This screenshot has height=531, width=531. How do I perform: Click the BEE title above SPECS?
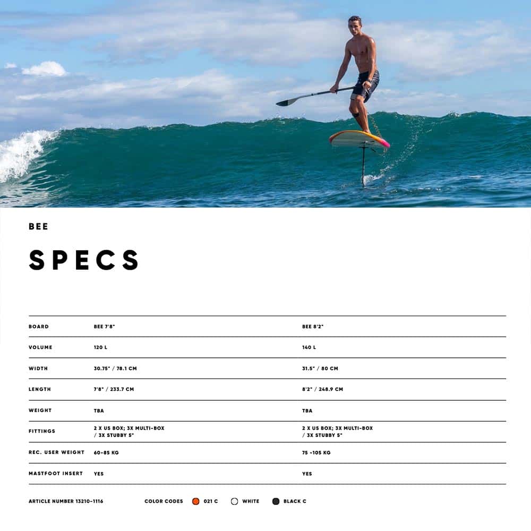pyautogui.click(x=38, y=227)
